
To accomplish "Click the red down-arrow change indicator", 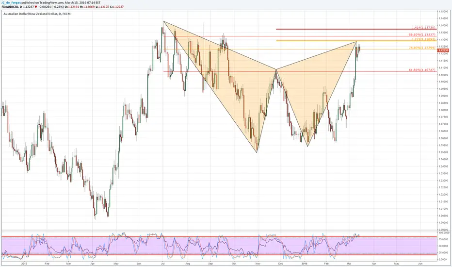I will point(36,6).
